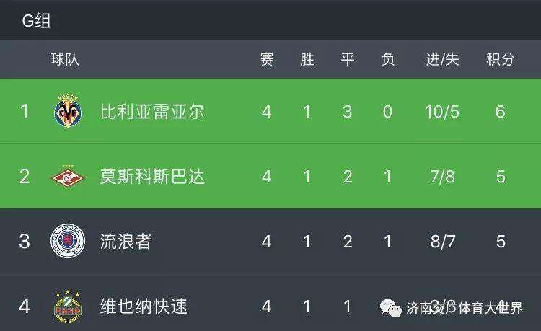Click the WeChat logo in the watermark
The image size is (541, 331).
[x=390, y=308]
